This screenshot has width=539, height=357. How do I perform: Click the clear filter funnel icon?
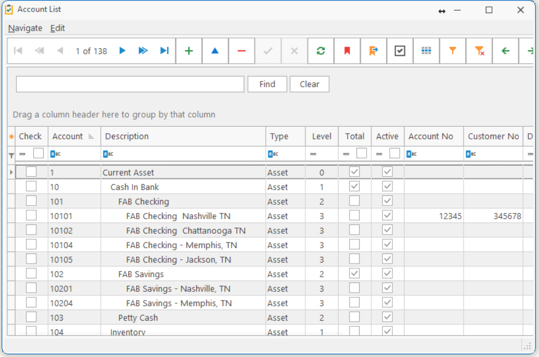click(x=479, y=51)
